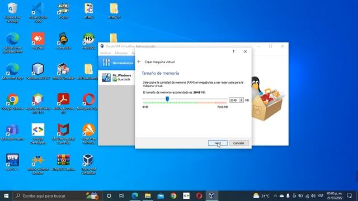Open File Explorer from the taskbar

(x=148, y=196)
